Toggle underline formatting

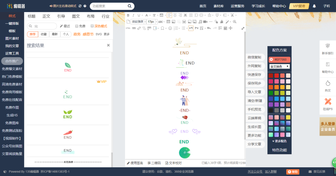pos(139,15)
